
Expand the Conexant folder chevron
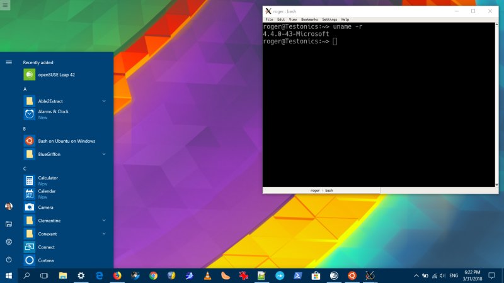tap(104, 234)
